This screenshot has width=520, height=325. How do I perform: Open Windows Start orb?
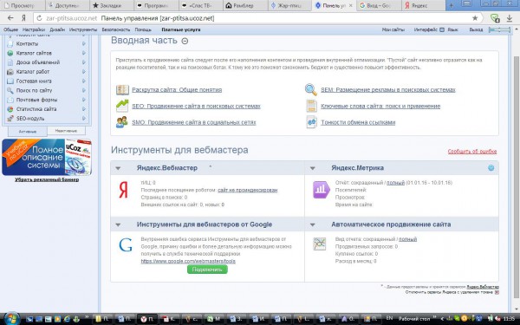(11, 318)
